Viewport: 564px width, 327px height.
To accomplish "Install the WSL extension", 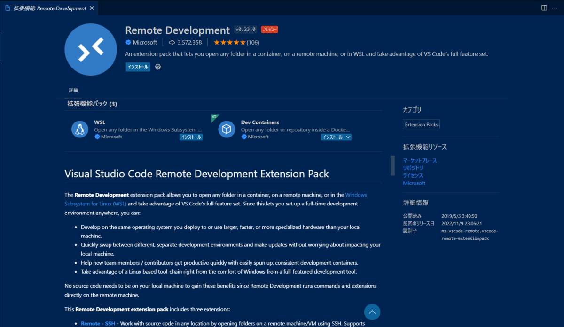I will tap(191, 137).
